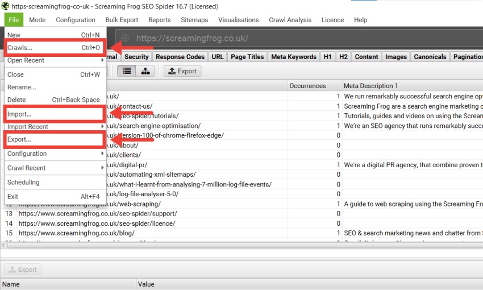Switch to the Security tab

136,57
